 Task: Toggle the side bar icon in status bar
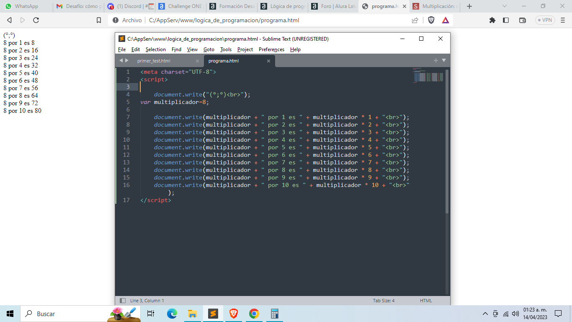tap(123, 301)
